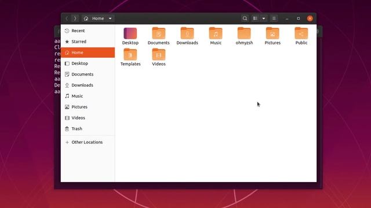Image resolution: width=371 pixels, height=208 pixels.
Task: Select Pictures in the sidebar
Action: 88,107
